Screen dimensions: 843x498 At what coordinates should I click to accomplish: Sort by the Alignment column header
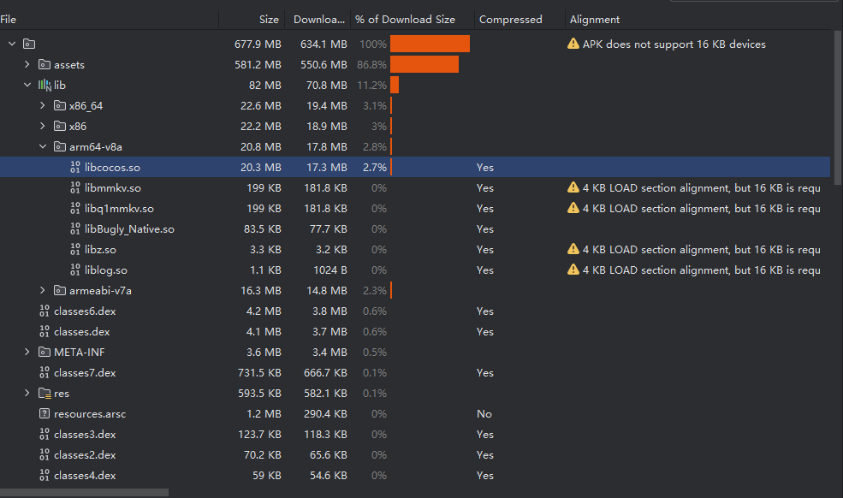[x=595, y=19]
